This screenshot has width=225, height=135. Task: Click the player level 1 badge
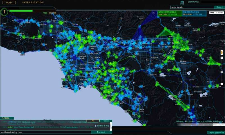click(x=4, y=12)
